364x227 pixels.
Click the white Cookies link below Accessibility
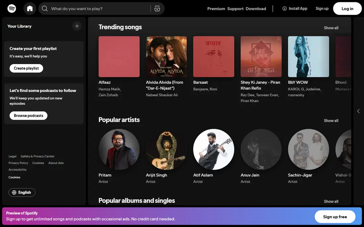14,177
